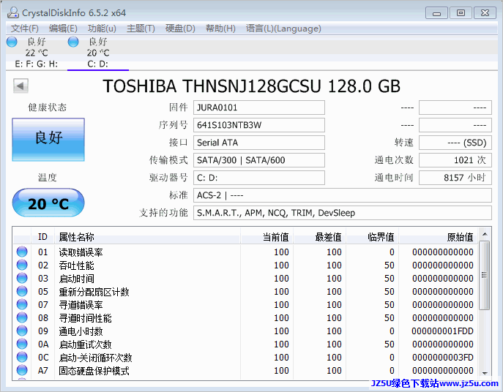The width and height of the screenshot is (503, 392).
Task: Click status icon for attribute 07 寻道错误率
Action: click(x=22, y=304)
